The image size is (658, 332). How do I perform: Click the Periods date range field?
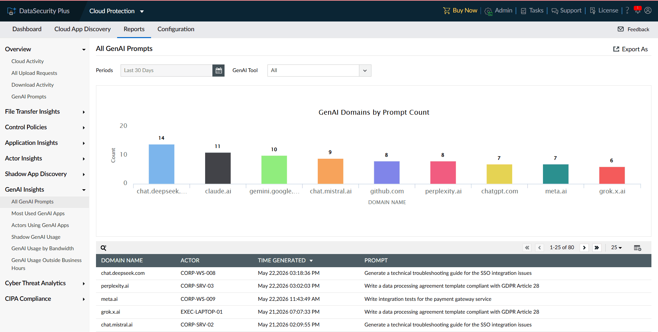pyautogui.click(x=166, y=71)
